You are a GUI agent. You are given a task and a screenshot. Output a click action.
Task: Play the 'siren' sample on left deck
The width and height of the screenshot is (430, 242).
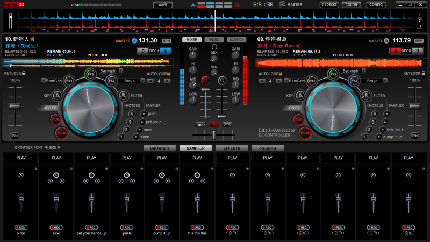tap(136, 137)
